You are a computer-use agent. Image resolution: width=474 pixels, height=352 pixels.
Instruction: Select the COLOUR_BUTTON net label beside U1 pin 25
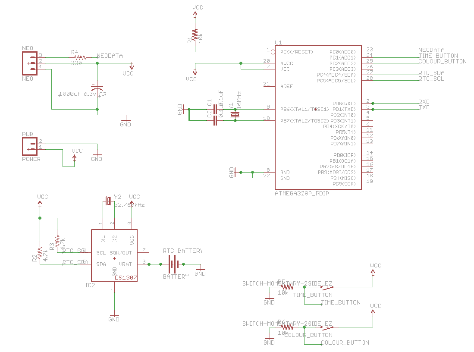click(443, 61)
